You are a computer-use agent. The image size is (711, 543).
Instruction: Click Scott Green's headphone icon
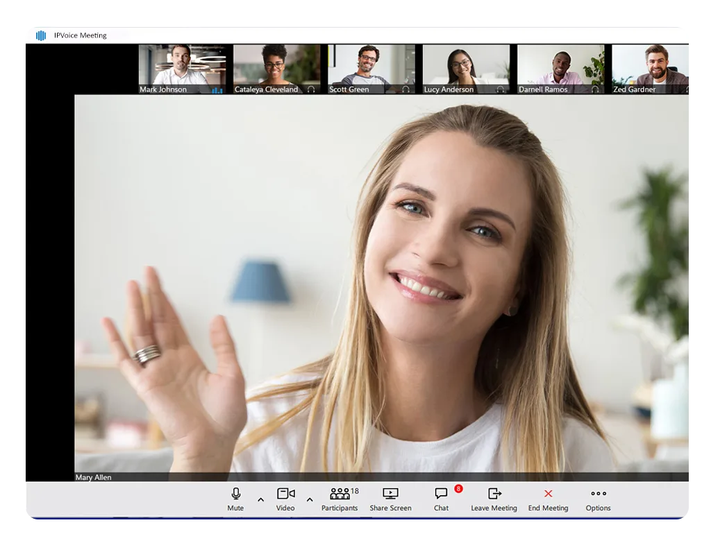(405, 89)
